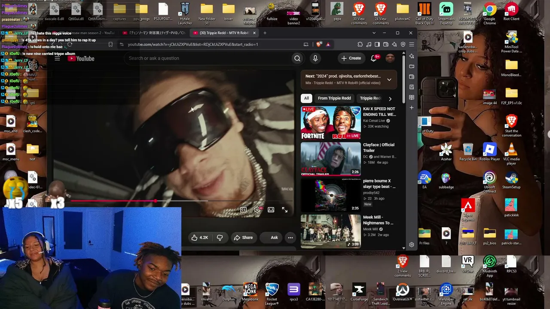Screen dimensions: 550x309
Task: Toggle closed captions on the video
Action: click(244, 209)
